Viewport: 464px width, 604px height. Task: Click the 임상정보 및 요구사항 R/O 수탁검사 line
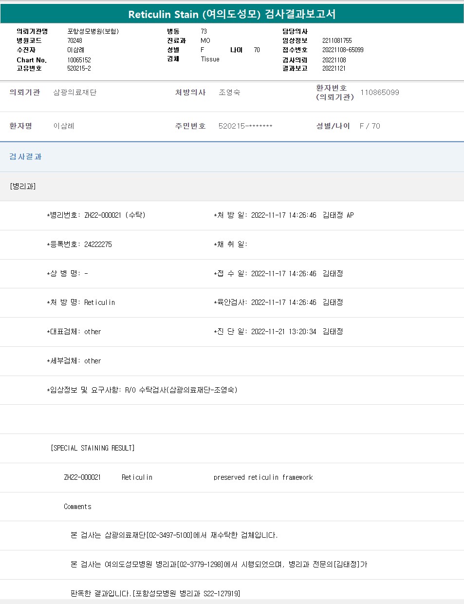click(142, 390)
